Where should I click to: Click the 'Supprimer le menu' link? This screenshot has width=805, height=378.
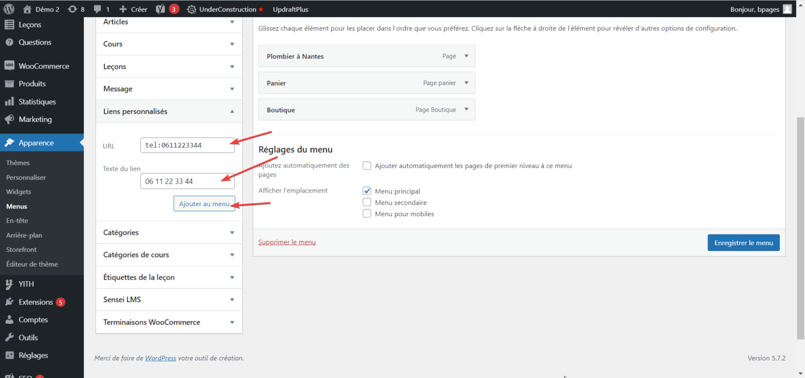[287, 241]
